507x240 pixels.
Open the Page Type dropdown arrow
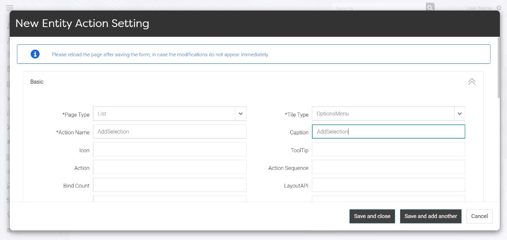(x=240, y=114)
